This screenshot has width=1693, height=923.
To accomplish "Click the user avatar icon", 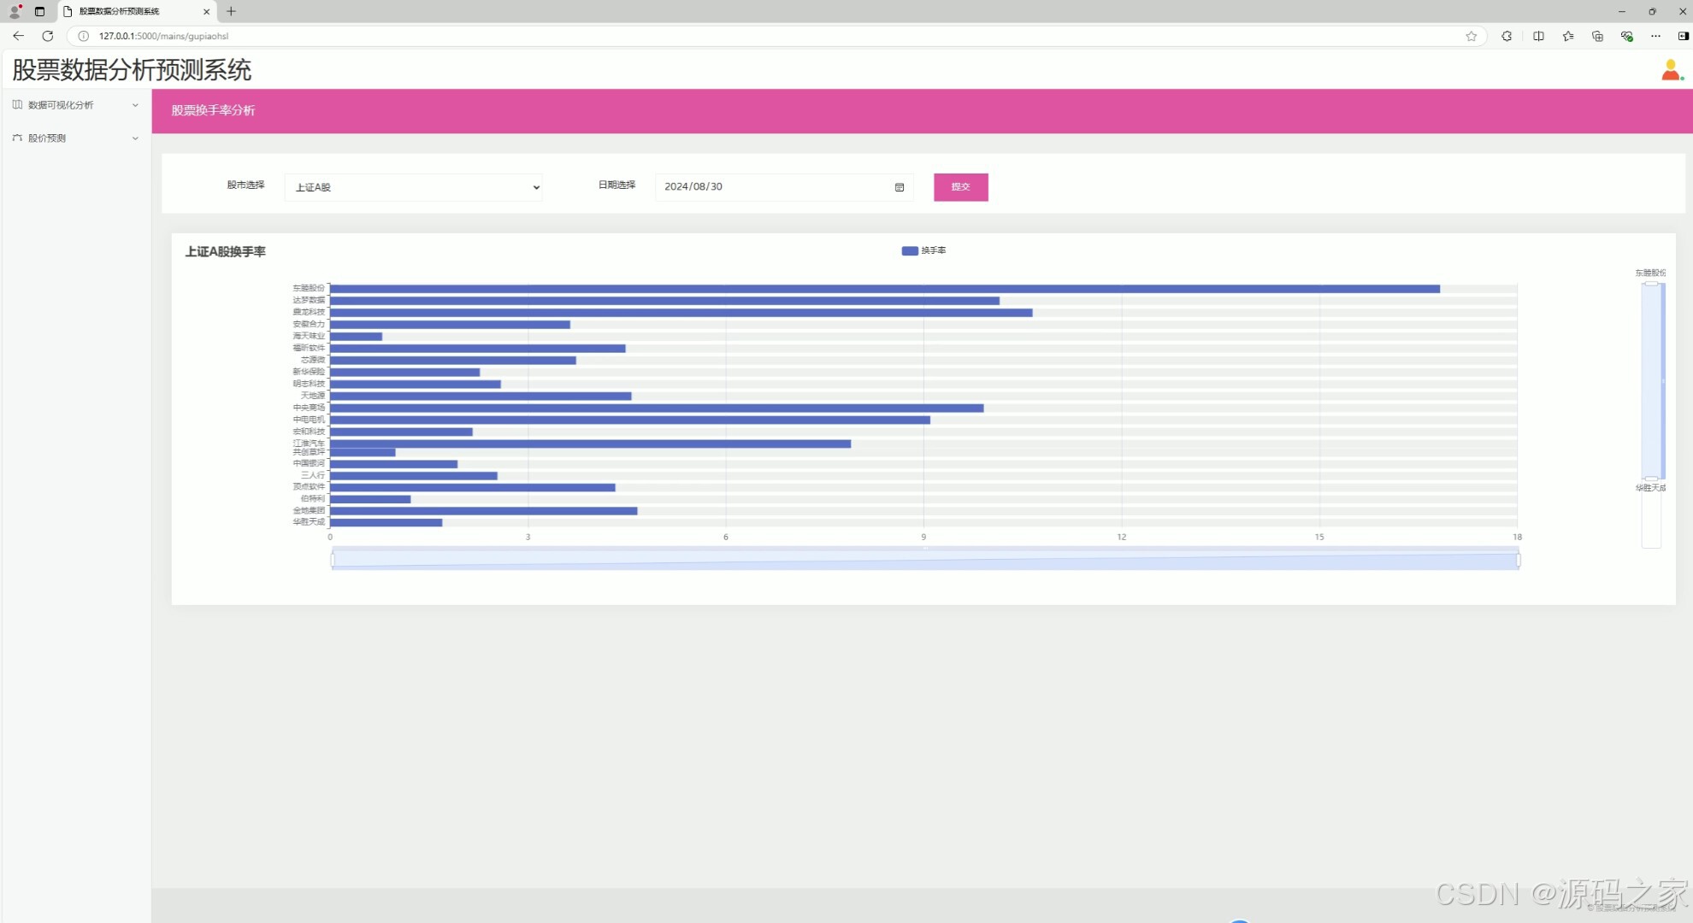I will (1670, 70).
